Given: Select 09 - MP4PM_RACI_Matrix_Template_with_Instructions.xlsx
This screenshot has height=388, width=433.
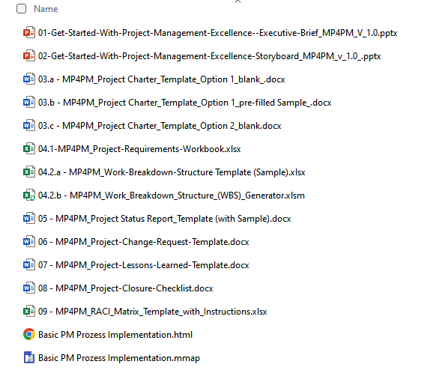Looking at the screenshot, I should pyautogui.click(x=152, y=312).
